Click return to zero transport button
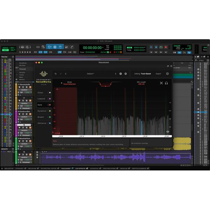 [x=151, y=52]
